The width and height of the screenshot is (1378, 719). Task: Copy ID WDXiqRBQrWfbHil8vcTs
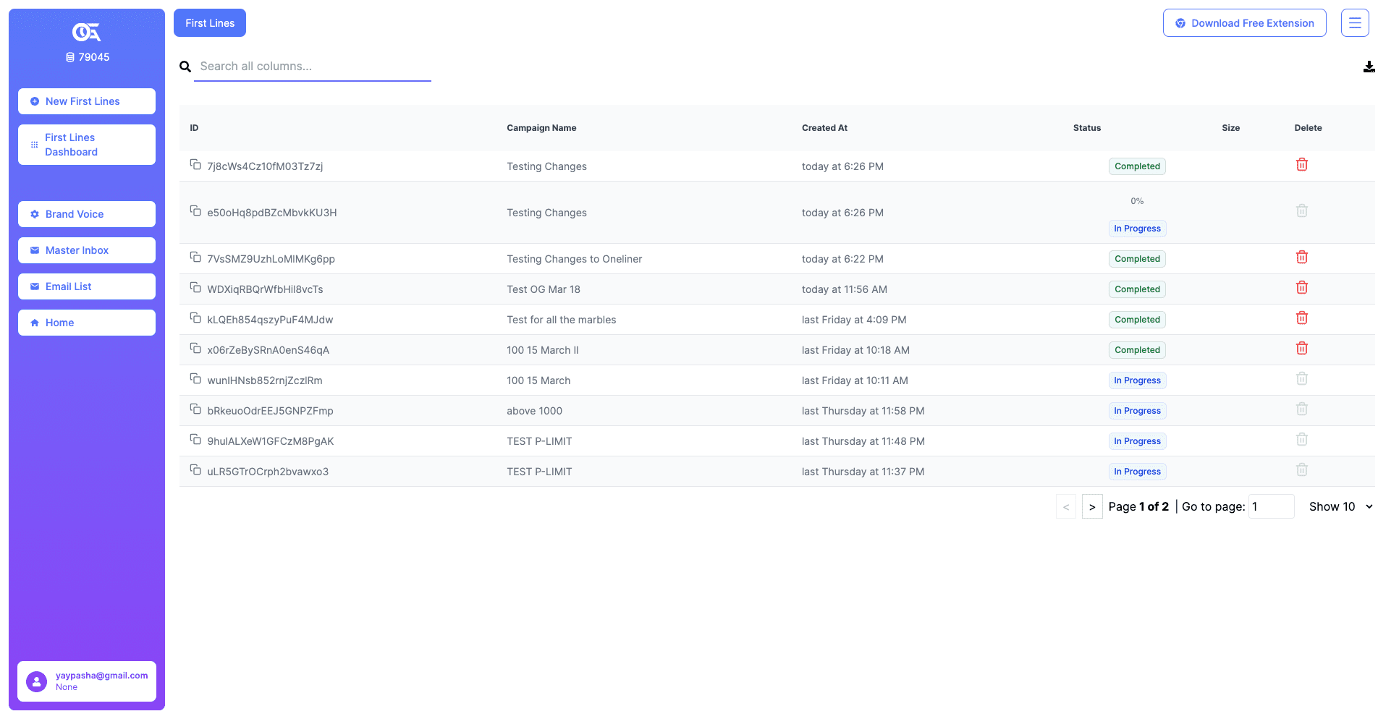pyautogui.click(x=195, y=287)
